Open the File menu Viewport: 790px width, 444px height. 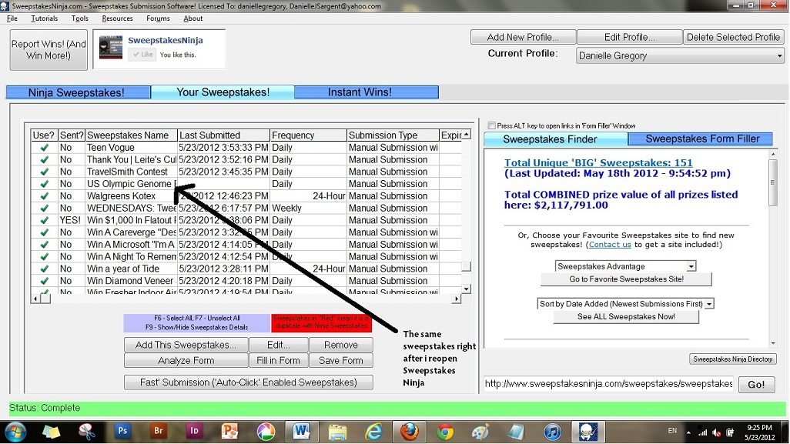pyautogui.click(x=12, y=18)
